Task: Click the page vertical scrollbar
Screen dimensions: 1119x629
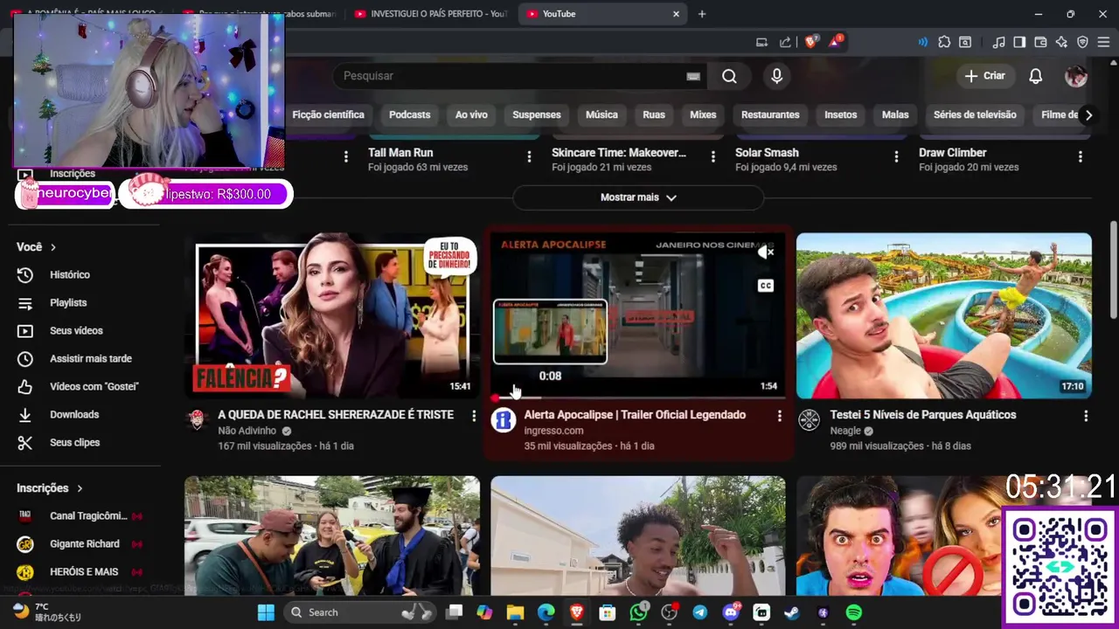Action: (x=1113, y=271)
